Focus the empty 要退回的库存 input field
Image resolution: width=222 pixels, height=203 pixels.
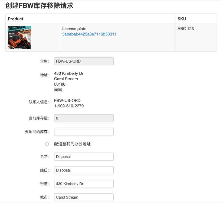coord(84,132)
